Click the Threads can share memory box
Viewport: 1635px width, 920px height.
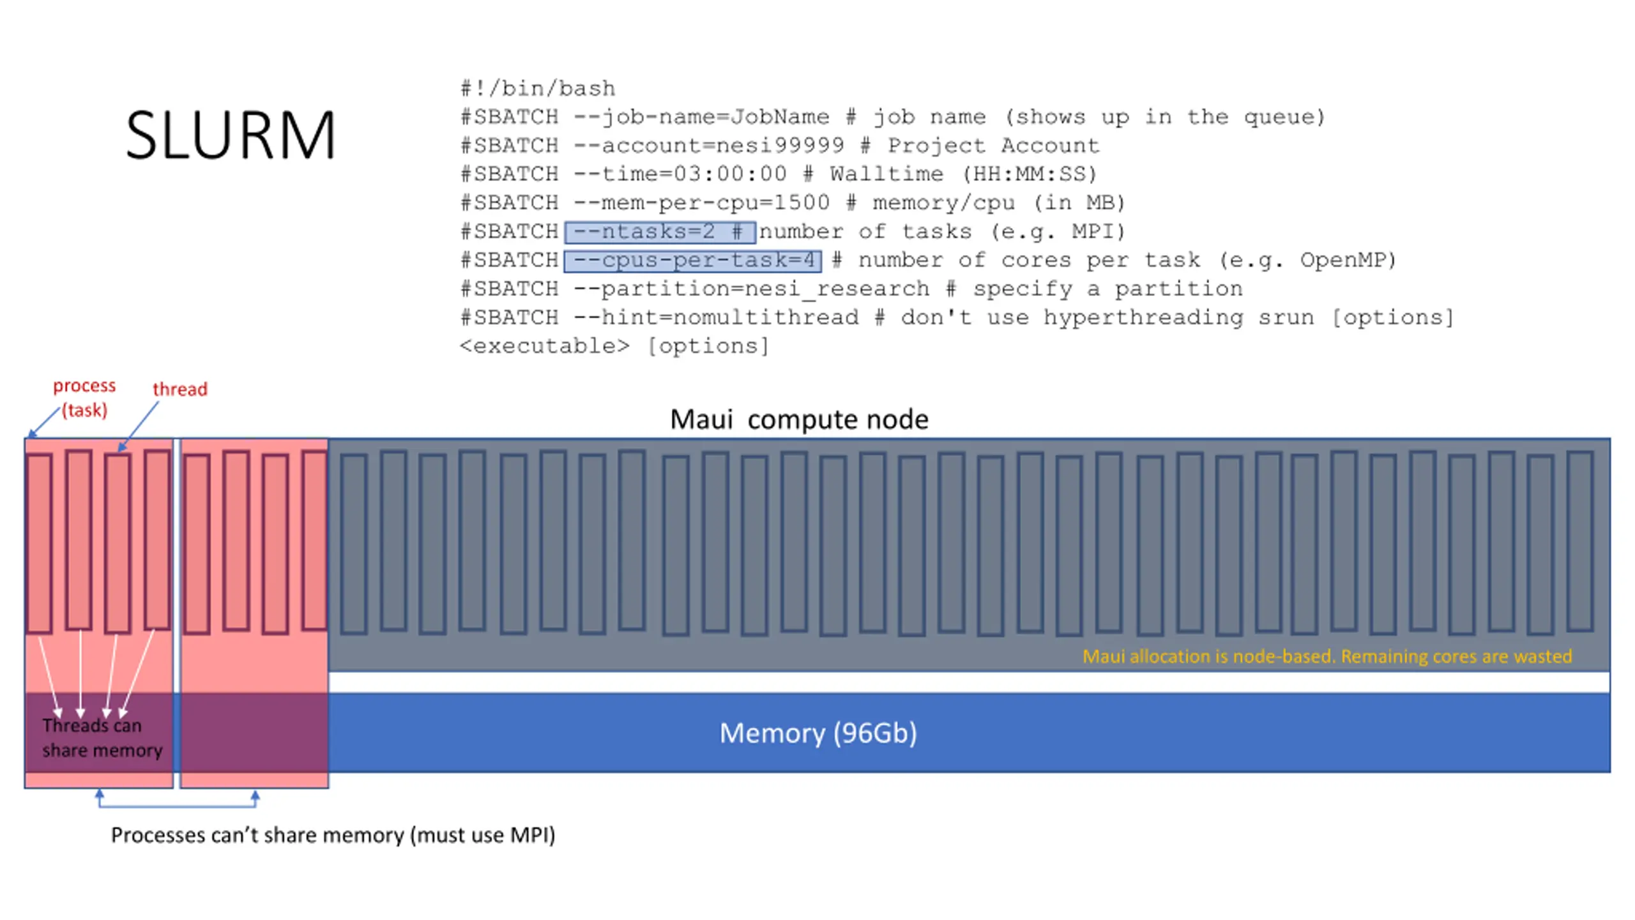99,732
